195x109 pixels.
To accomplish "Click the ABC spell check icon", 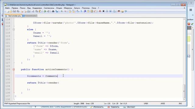I will click(119, 12).
